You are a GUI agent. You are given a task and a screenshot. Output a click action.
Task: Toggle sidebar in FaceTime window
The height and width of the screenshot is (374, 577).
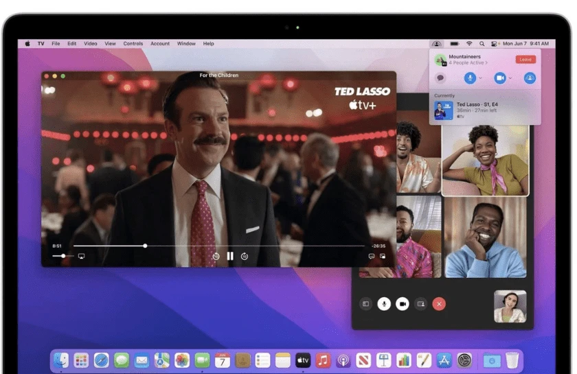(x=365, y=304)
